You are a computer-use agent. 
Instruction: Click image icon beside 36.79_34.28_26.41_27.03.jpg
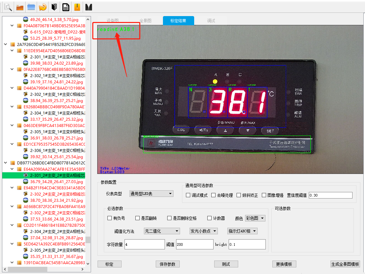(26, 181)
